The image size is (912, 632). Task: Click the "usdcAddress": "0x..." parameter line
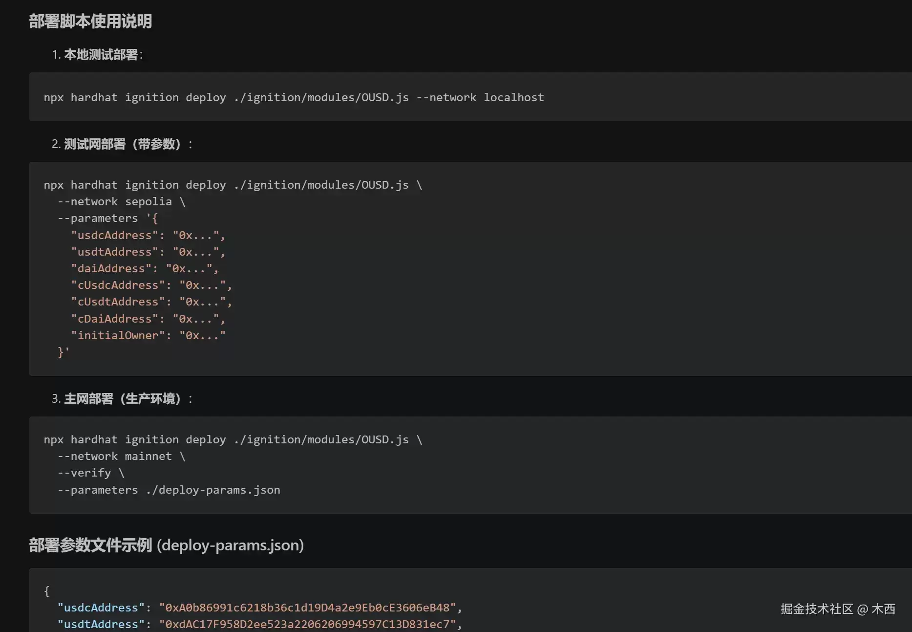click(148, 235)
